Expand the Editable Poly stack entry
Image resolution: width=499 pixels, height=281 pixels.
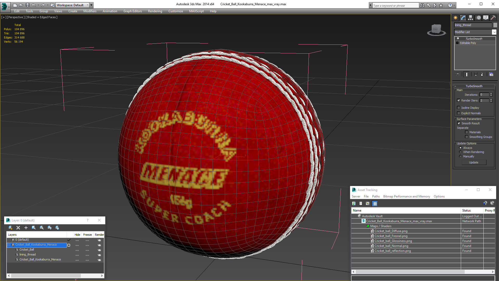pyautogui.click(x=457, y=43)
